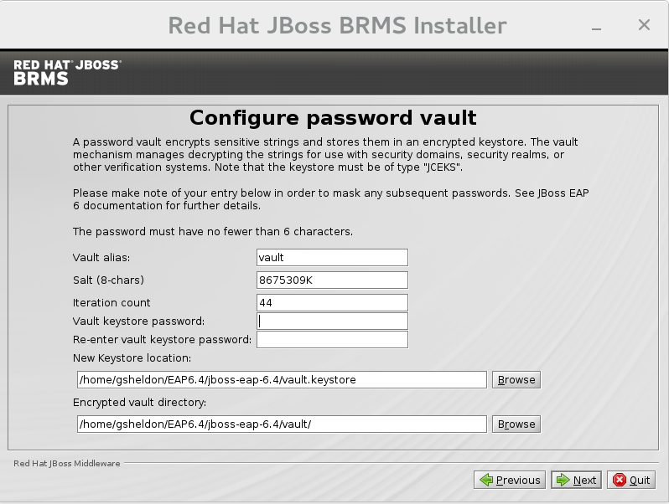Go back with the Previous button
Screen dimensions: 669x504
510,481
